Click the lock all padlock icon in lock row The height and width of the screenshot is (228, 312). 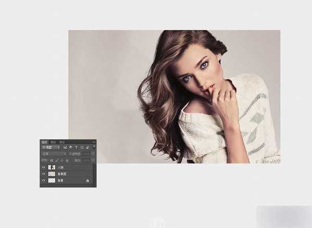point(67,160)
